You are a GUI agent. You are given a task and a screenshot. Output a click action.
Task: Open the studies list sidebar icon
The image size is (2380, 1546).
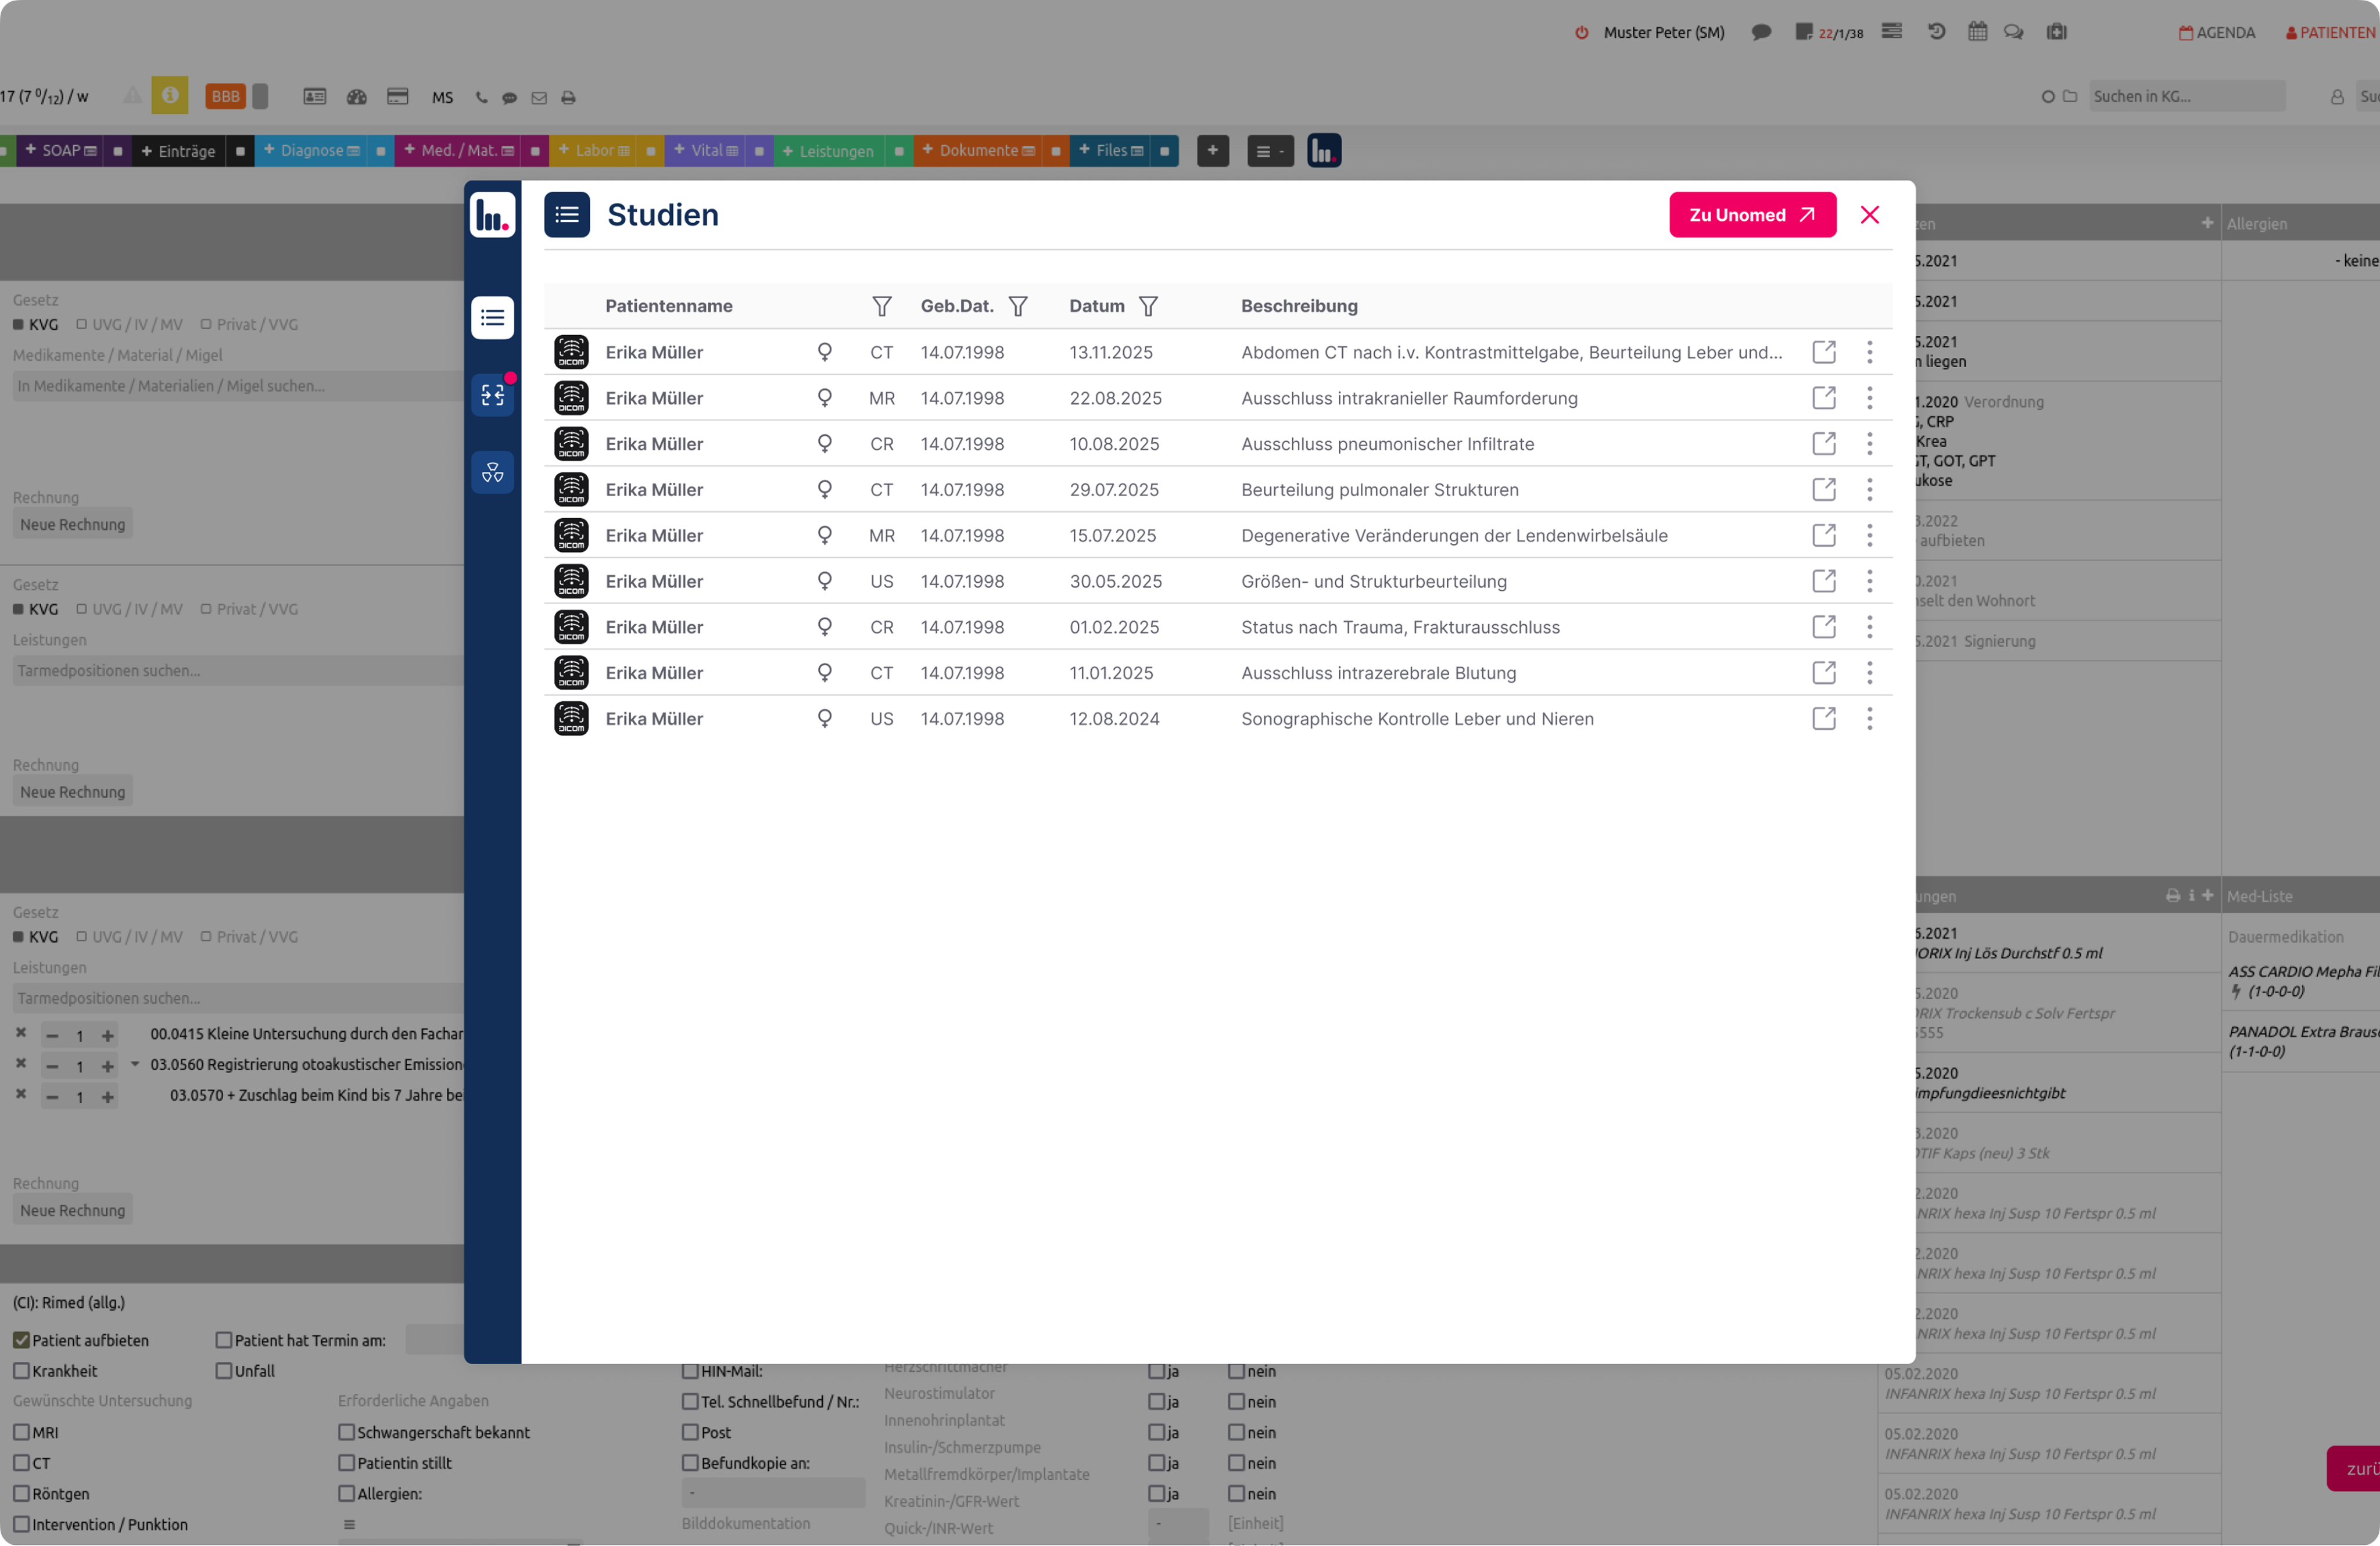coord(492,318)
